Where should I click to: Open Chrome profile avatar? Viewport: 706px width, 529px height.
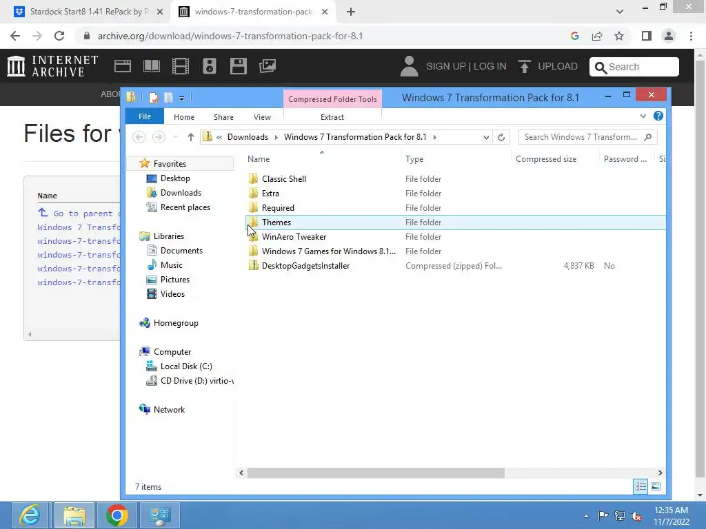(669, 36)
